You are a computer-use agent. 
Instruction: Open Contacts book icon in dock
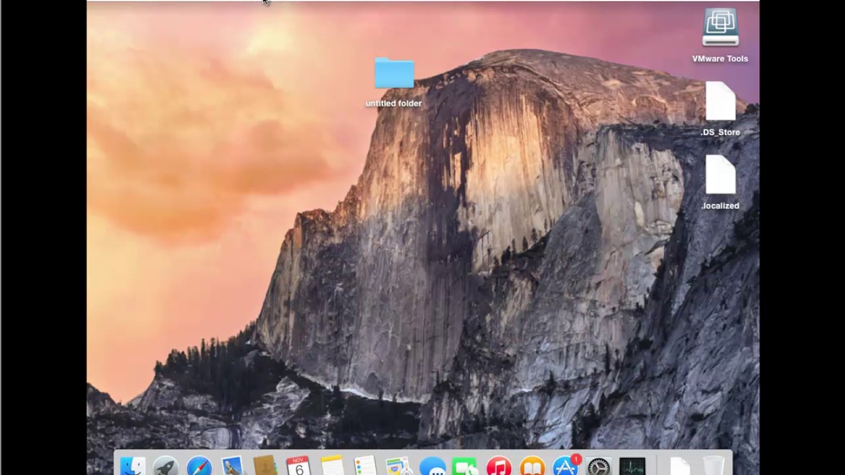[265, 466]
